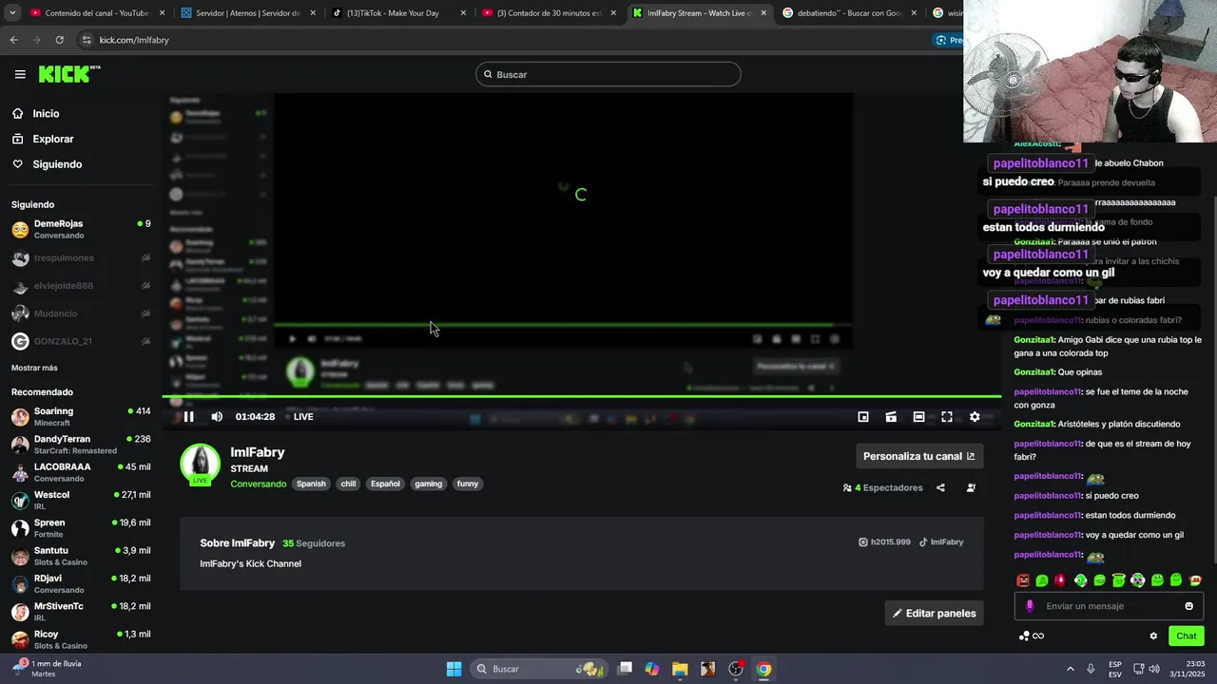The height and width of the screenshot is (684, 1217).
Task: Open the TikTok link ImlFabry
Action: point(941,541)
